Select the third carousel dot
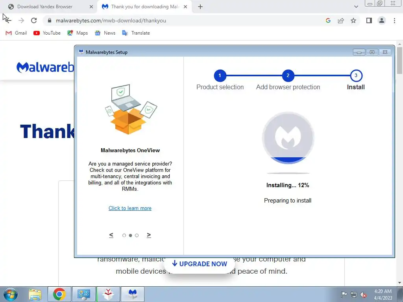 [137, 235]
